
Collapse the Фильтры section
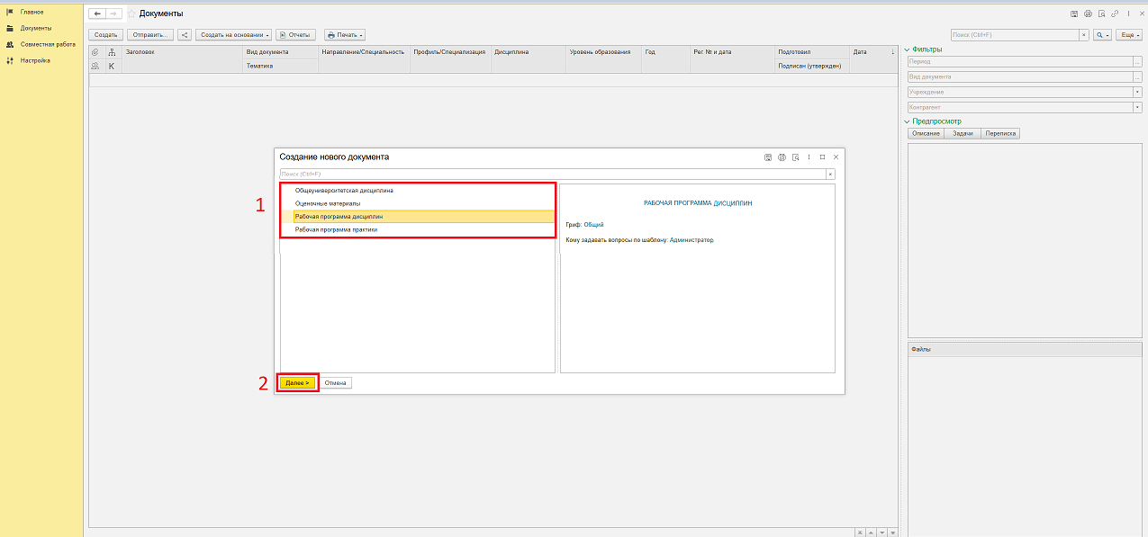(x=908, y=49)
